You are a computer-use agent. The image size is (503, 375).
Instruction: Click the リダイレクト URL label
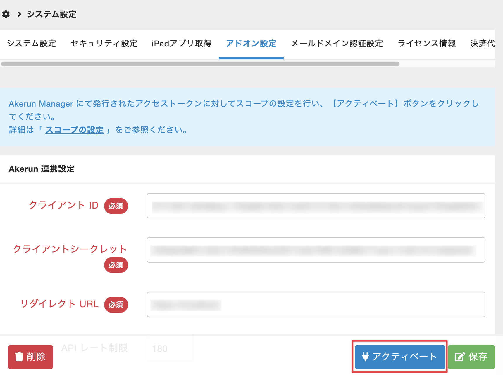pyautogui.click(x=59, y=304)
